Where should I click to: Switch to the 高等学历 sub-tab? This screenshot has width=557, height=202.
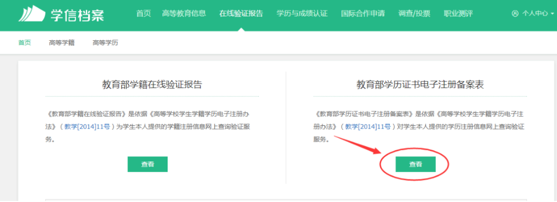tap(105, 43)
